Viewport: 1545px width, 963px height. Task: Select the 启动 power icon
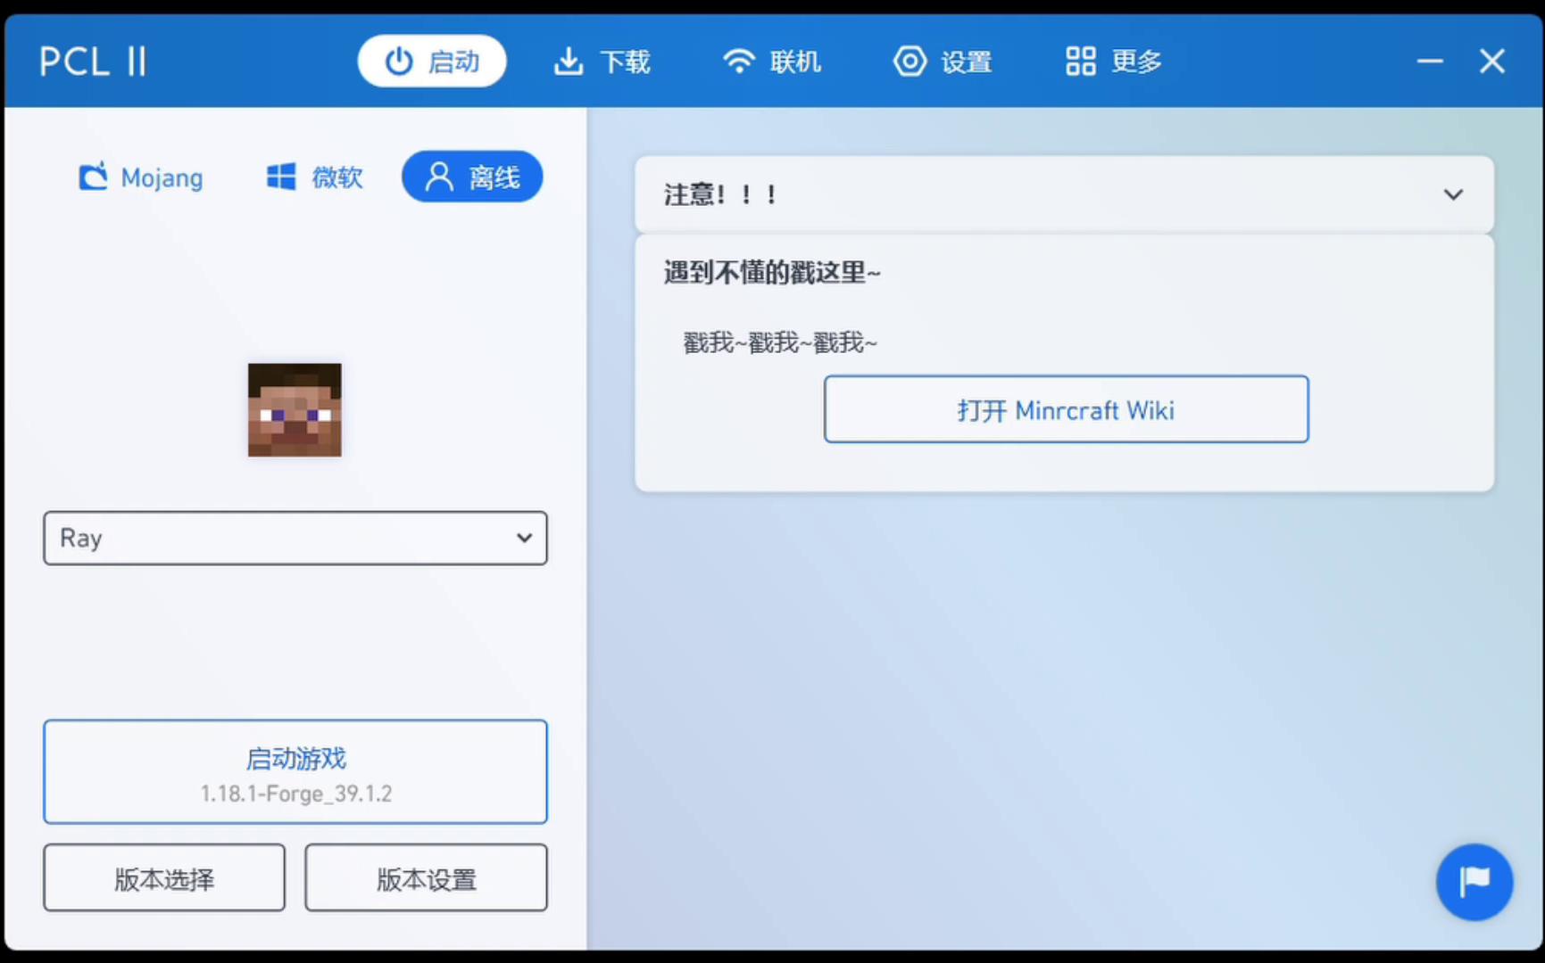(x=398, y=61)
